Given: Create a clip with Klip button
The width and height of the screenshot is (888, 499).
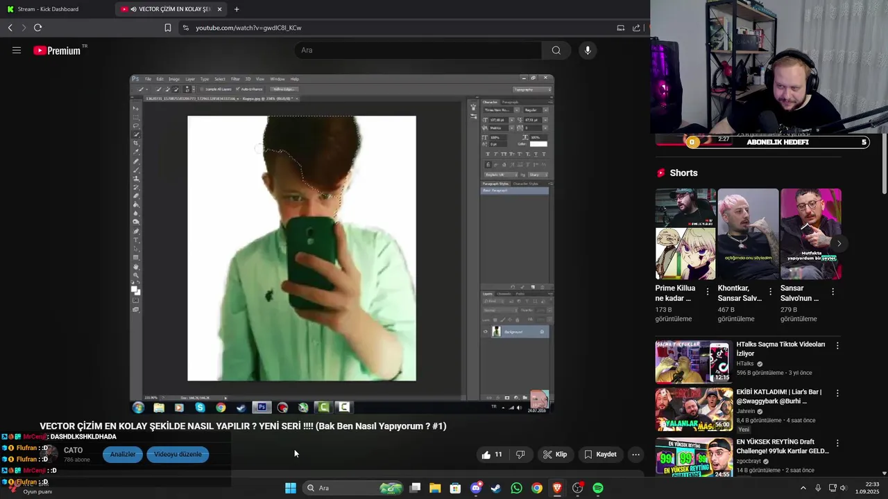Looking at the screenshot, I should point(555,455).
